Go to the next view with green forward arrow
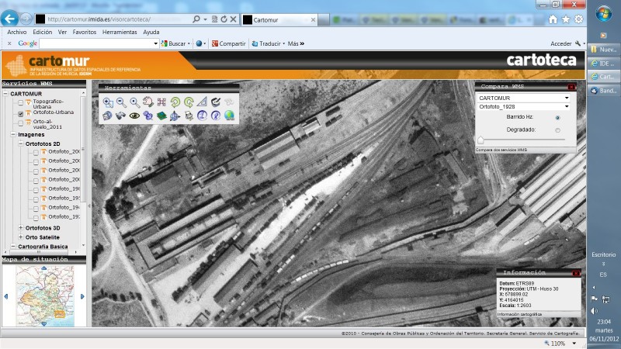Image resolution: width=621 pixels, height=349 pixels. point(189,102)
